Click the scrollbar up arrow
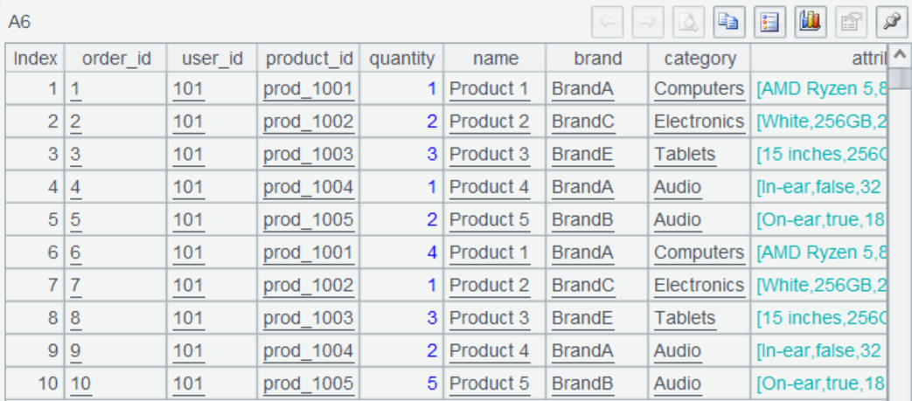The height and width of the screenshot is (401, 912). click(900, 56)
